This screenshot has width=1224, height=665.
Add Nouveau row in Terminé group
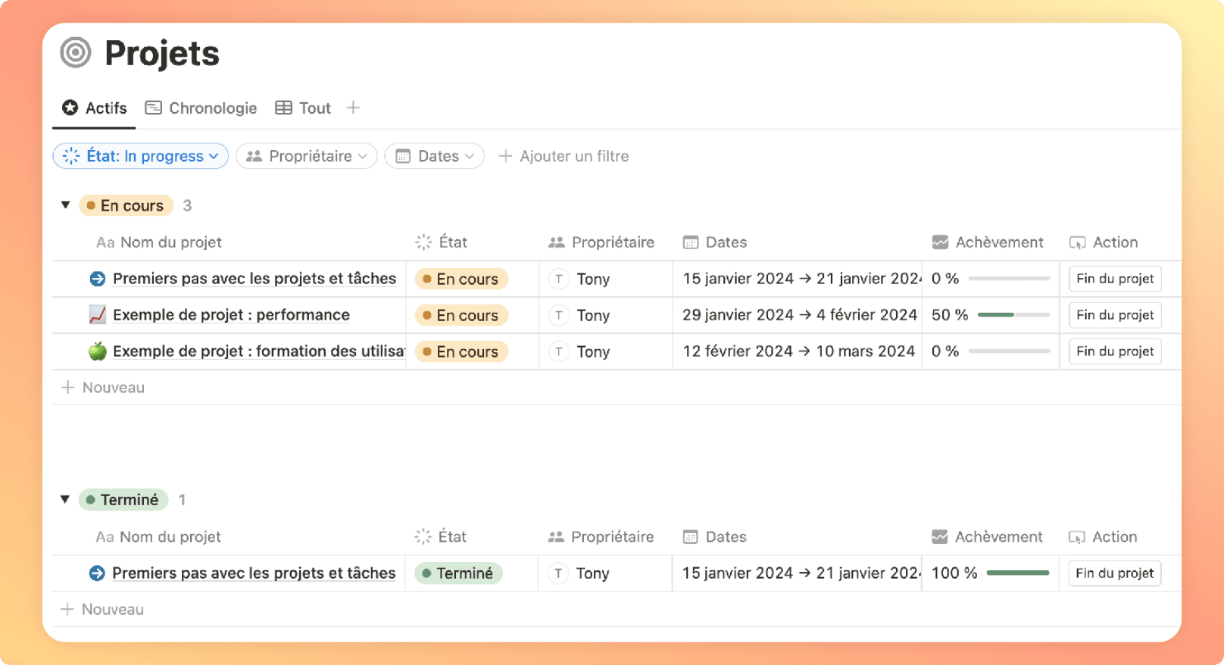point(102,610)
